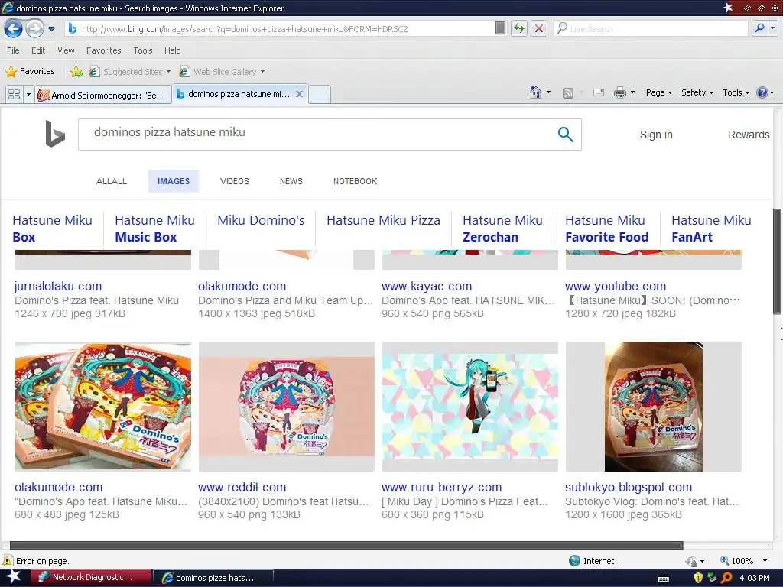Open the subtokyo.blogspot.com image thumbnail
This screenshot has width=783, height=587.
[653, 407]
